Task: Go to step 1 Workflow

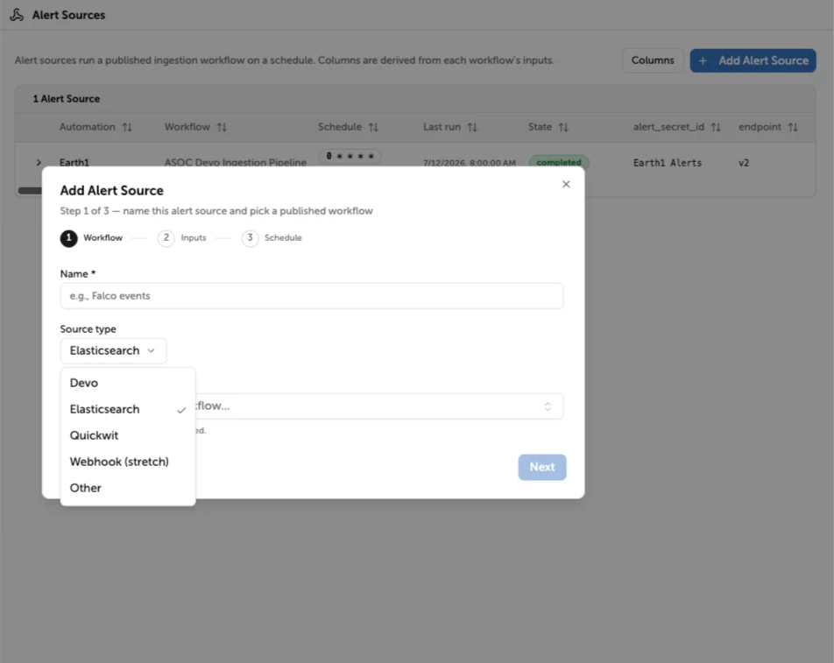Action: coord(91,238)
